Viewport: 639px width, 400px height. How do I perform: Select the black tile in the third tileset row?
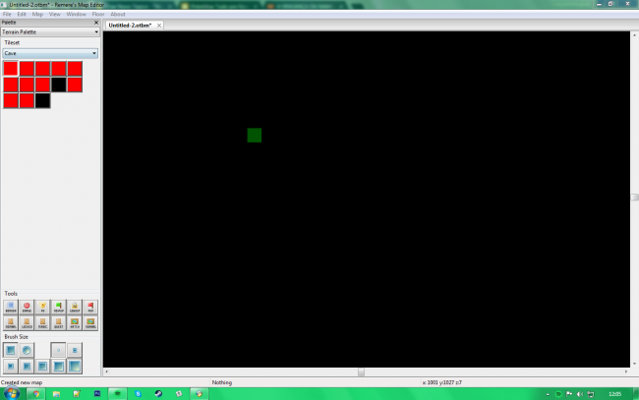coord(42,100)
